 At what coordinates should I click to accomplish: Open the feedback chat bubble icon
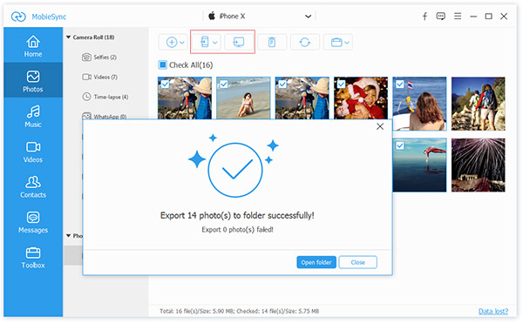440,16
